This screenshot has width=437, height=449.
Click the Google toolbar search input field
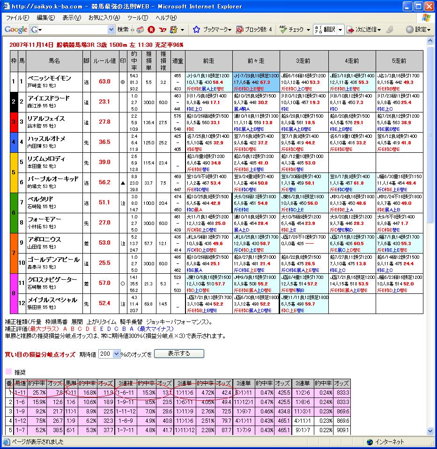pyautogui.click(x=75, y=30)
